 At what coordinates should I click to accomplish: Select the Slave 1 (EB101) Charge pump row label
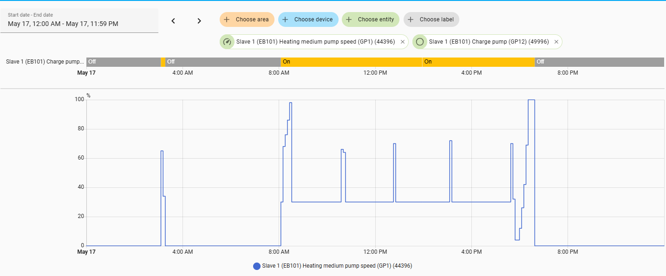coord(45,61)
